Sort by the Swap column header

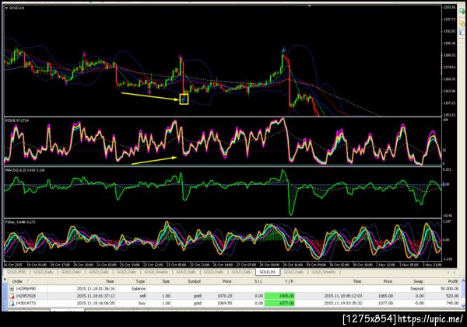coord(418,281)
